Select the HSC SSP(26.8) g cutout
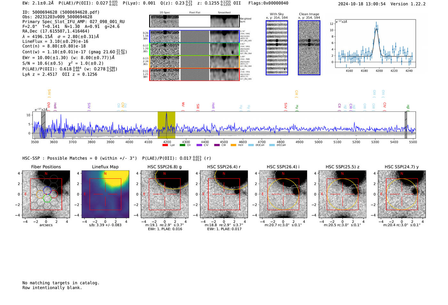 click(x=165, y=194)
